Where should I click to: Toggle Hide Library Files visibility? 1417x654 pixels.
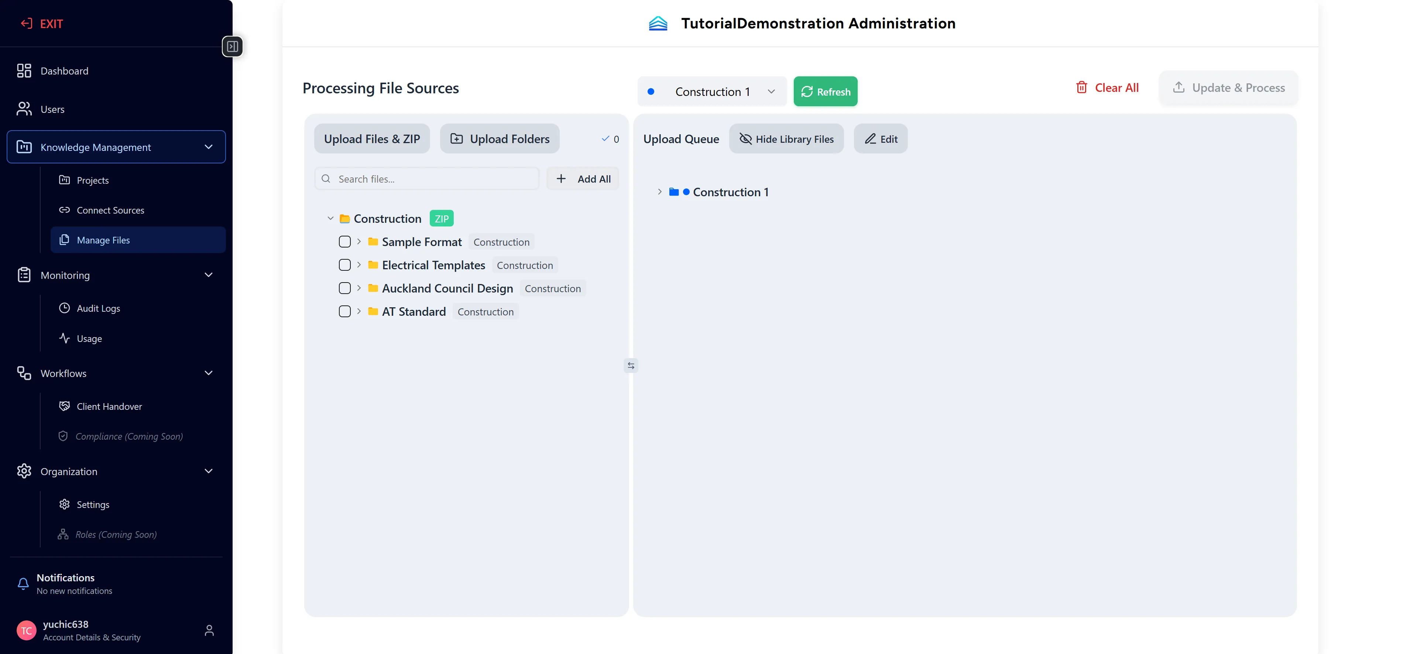(786, 139)
